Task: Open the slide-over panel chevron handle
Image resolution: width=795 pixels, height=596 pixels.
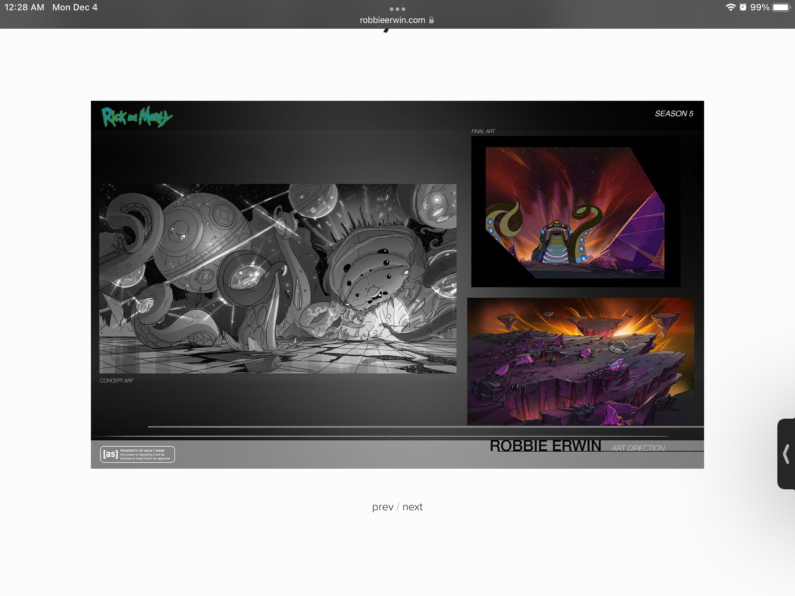Action: coord(786,454)
